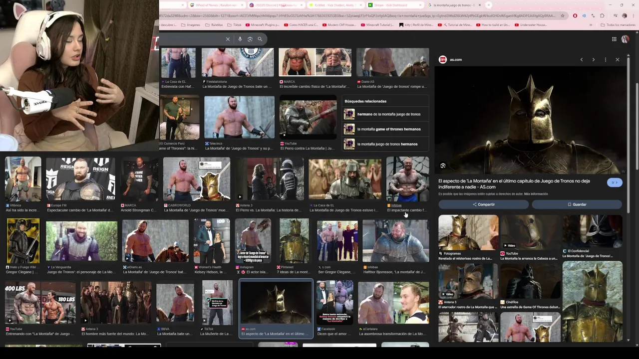Select la montaña game of thrones hermanos suggestion
The width and height of the screenshot is (639, 359).
click(385, 129)
